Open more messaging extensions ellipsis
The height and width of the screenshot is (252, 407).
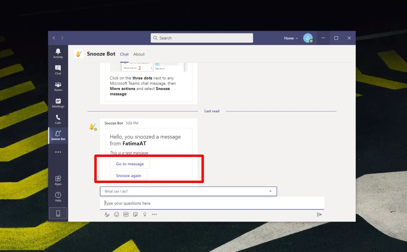click(154, 214)
